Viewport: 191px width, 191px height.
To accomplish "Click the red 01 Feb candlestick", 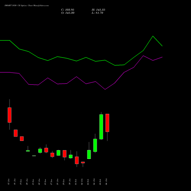I will (77, 160).
